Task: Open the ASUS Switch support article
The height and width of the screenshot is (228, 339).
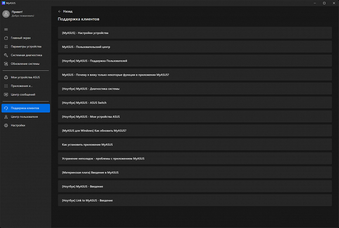Action: (195, 102)
